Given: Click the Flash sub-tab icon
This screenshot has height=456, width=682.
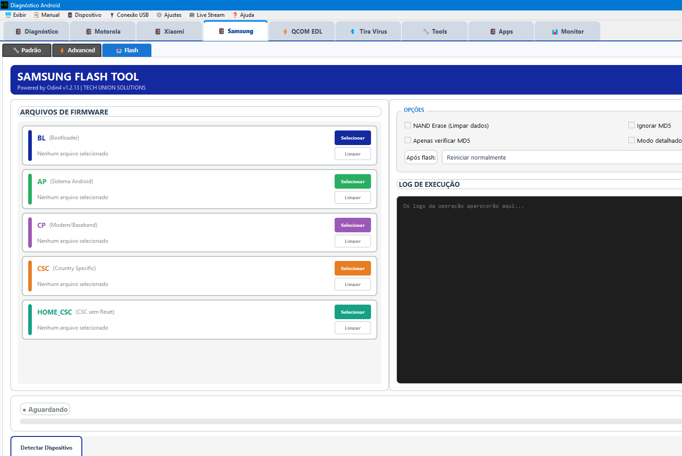Looking at the screenshot, I should click(119, 50).
